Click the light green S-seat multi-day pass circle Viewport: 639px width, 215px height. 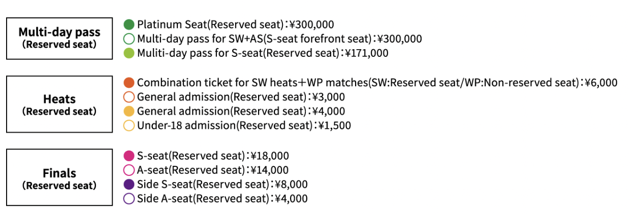(129, 53)
